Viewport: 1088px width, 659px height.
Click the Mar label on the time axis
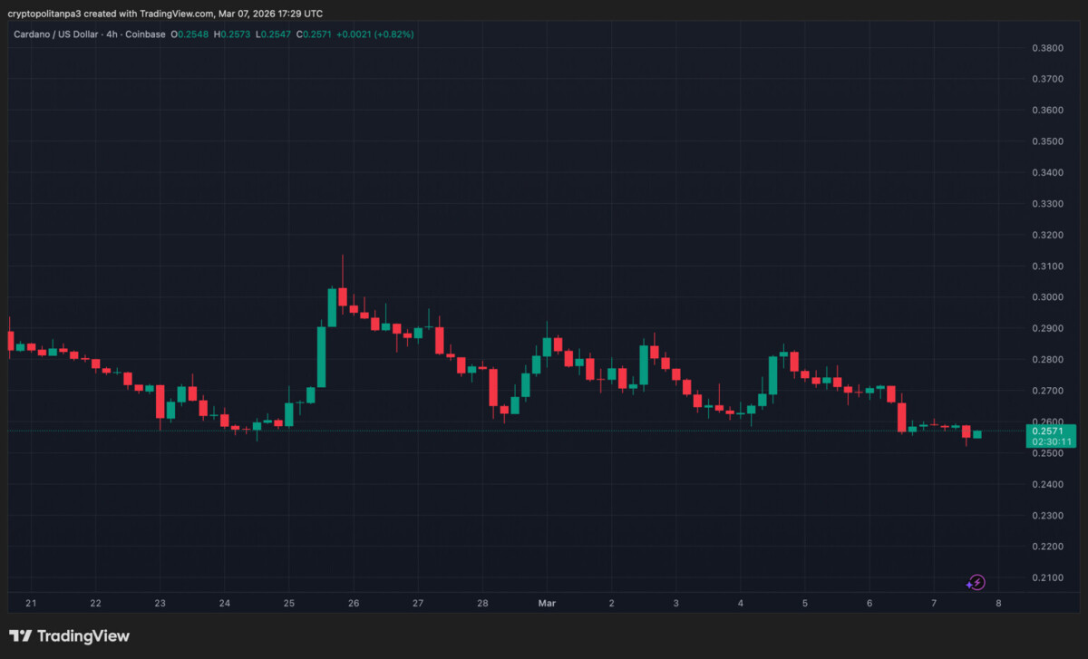coord(546,603)
